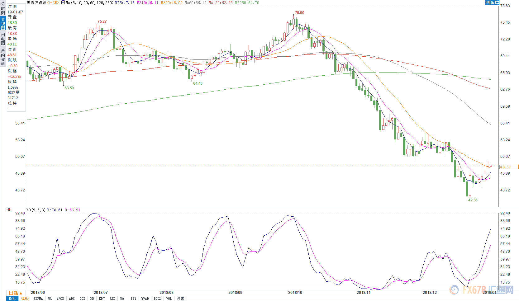Apply the RSI indicator

[x=112, y=299]
